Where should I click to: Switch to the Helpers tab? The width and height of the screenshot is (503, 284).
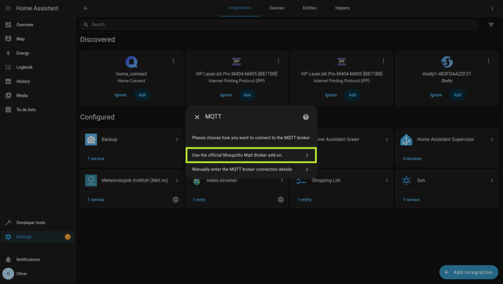[342, 8]
